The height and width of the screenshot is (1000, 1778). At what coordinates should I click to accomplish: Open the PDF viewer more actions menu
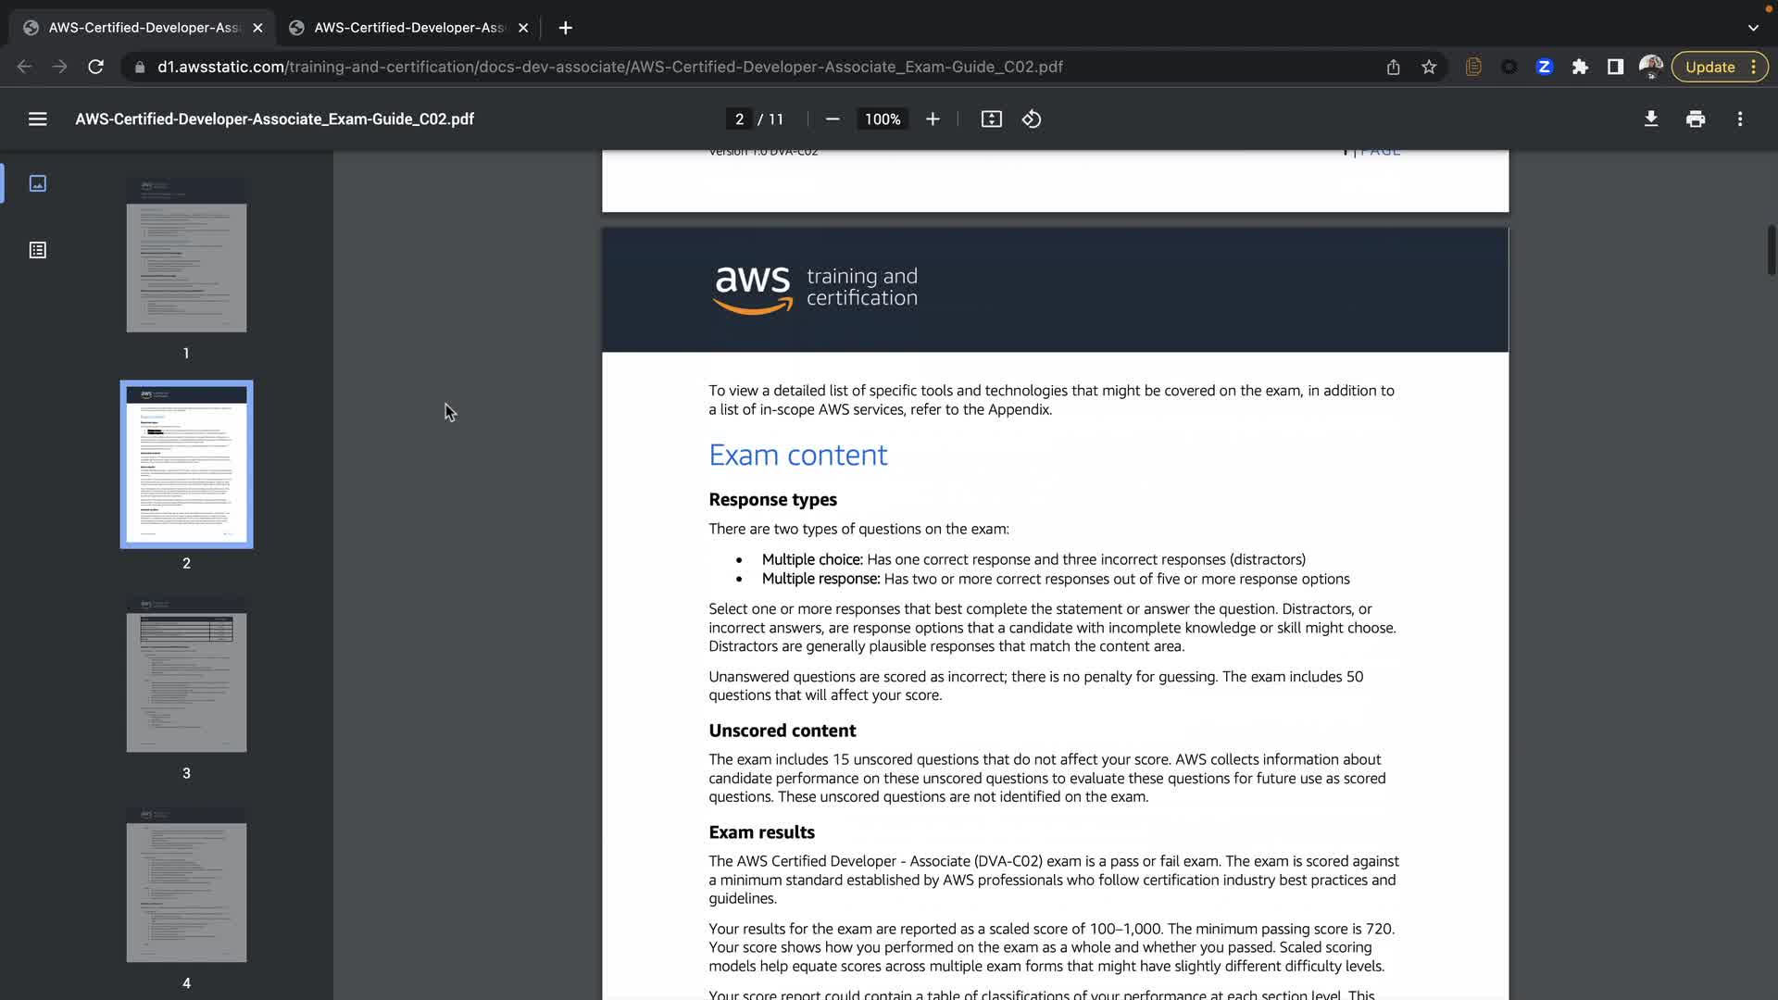coord(1740,119)
